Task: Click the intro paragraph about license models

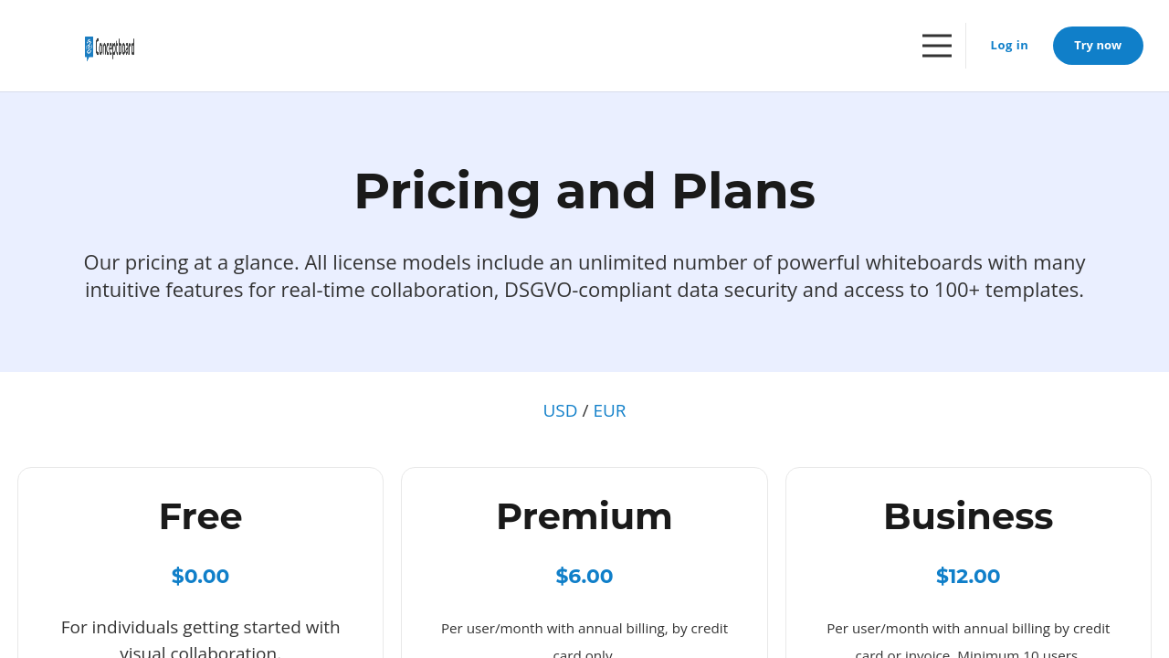Action: [584, 276]
